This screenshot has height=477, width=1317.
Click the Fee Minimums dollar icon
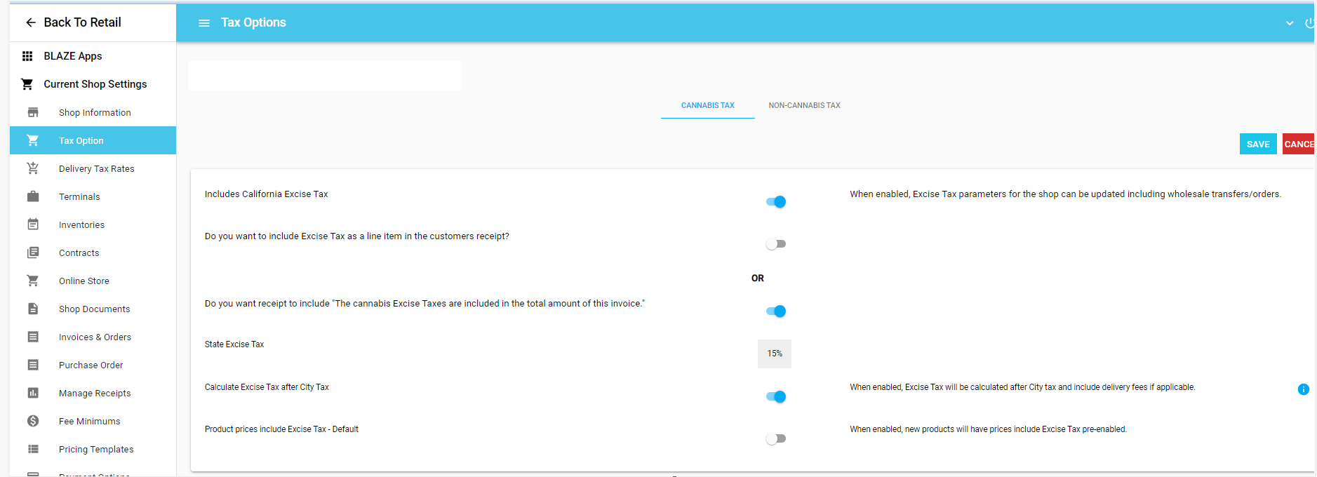tap(33, 421)
